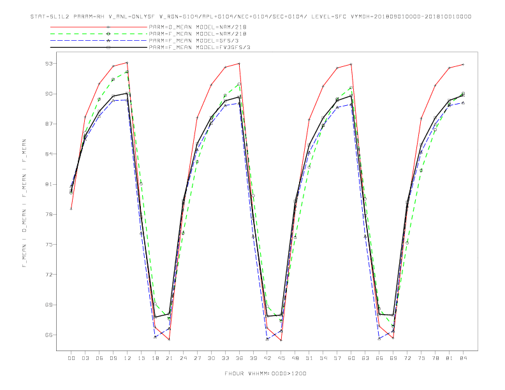Viewport: 505px width, 390px height.
Task: Click the x-axis tick label 42
Action: [x=267, y=358]
